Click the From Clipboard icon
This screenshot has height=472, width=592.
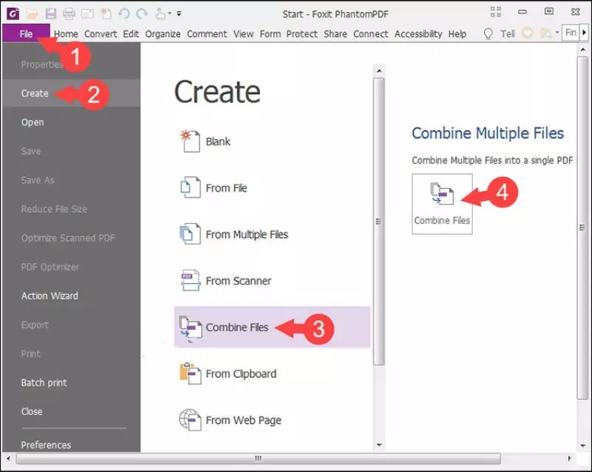[190, 373]
